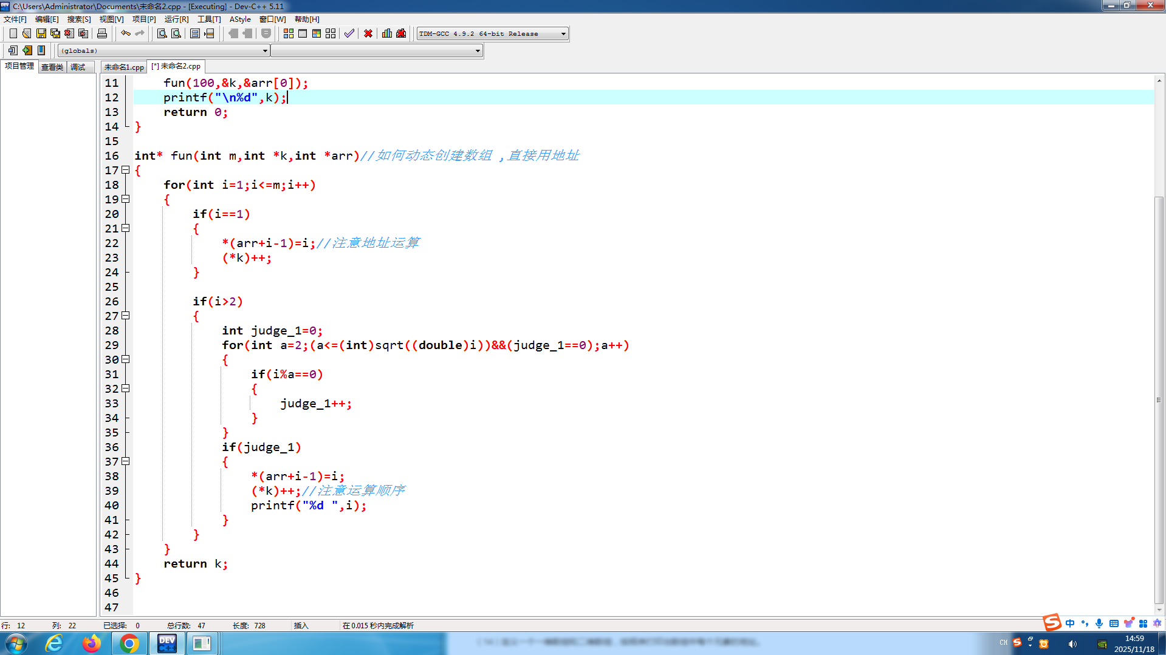Click the Compile & Run toolbar icon
Screen dimensions: 1166x655
pos(317,33)
